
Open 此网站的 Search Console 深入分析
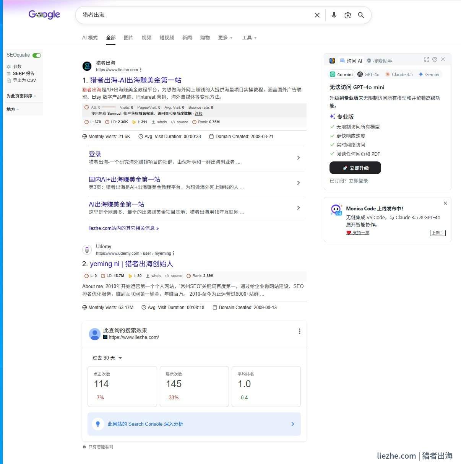tap(194, 424)
